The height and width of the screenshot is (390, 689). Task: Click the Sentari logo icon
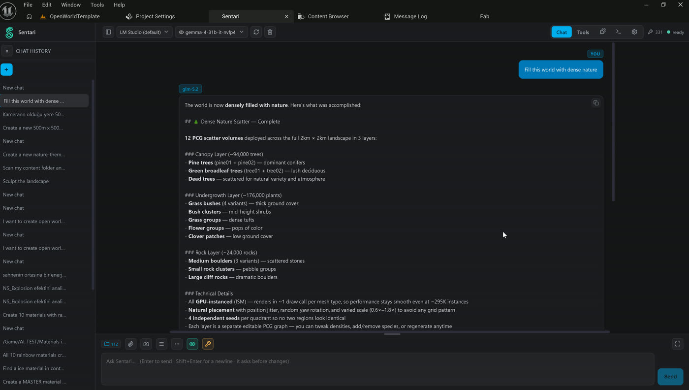click(x=9, y=32)
